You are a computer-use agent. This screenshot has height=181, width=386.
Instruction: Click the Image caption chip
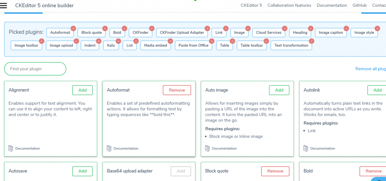pyautogui.click(x=331, y=32)
